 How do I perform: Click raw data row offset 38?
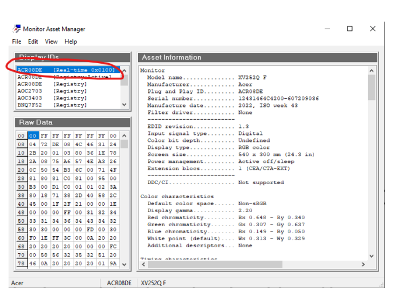(21, 196)
